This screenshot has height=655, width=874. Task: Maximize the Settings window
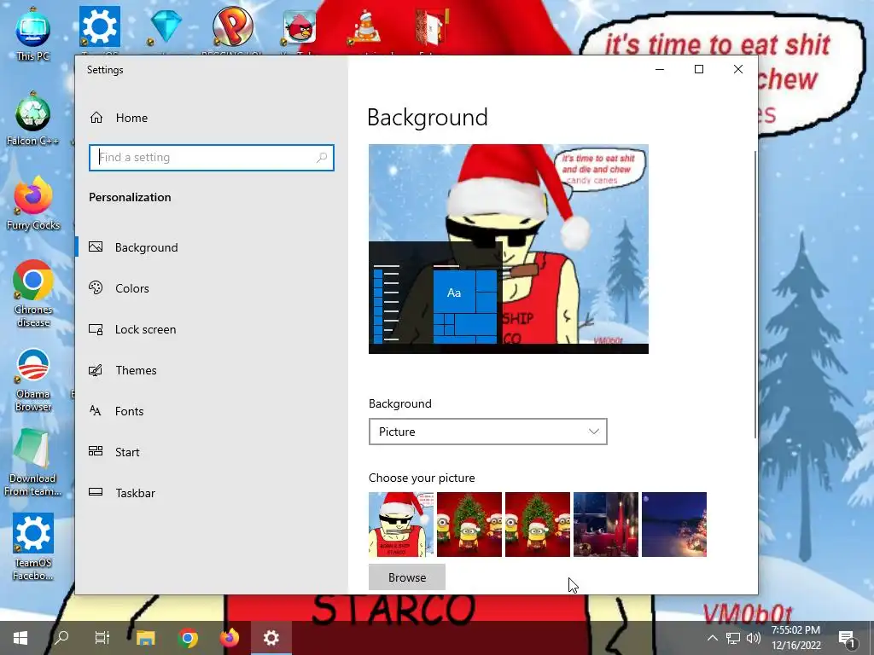699,69
